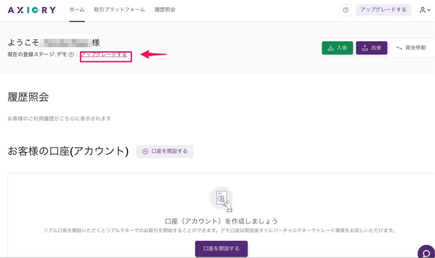Select 資金移動 funds transfer
Viewport: 435px width, 258px height.
(411, 48)
